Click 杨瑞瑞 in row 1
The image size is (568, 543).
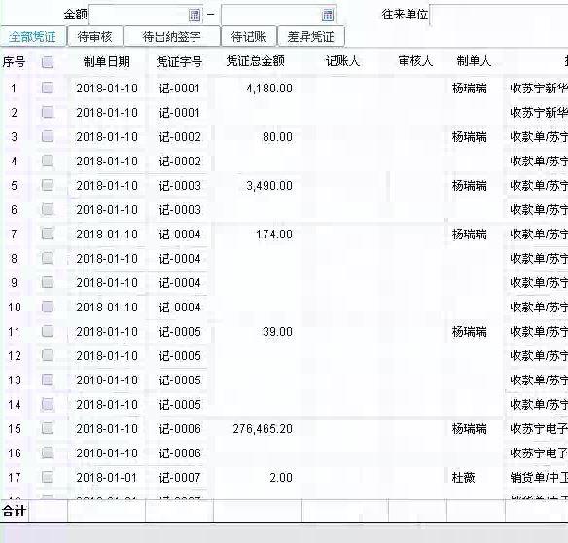(469, 89)
